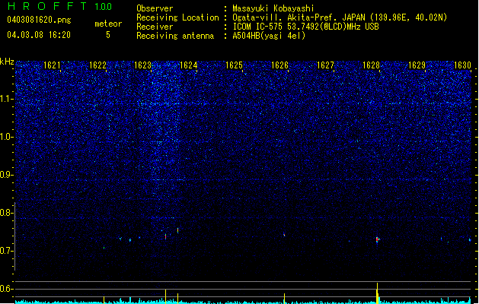Click the Receiver label
The height and width of the screenshot is (304, 479).
click(x=155, y=27)
